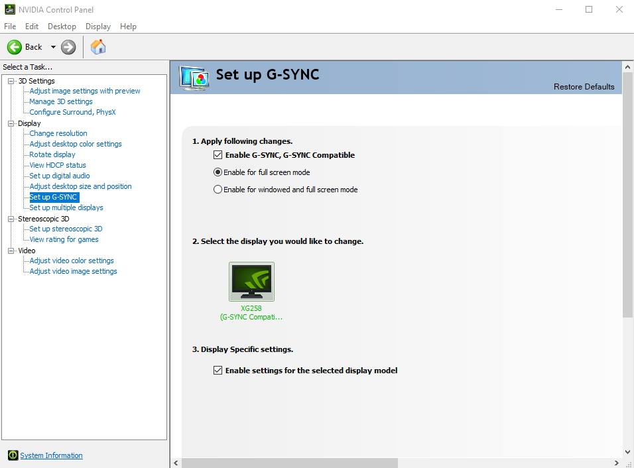Open the Back history dropdown arrow
634x468 pixels.
[x=53, y=47]
